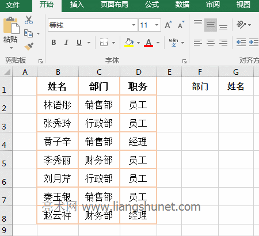
Task: Apply red font color
Action: [x=148, y=43]
